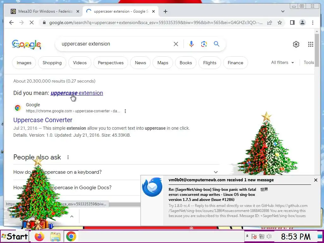Go back with the browser back arrow

pos(11,22)
